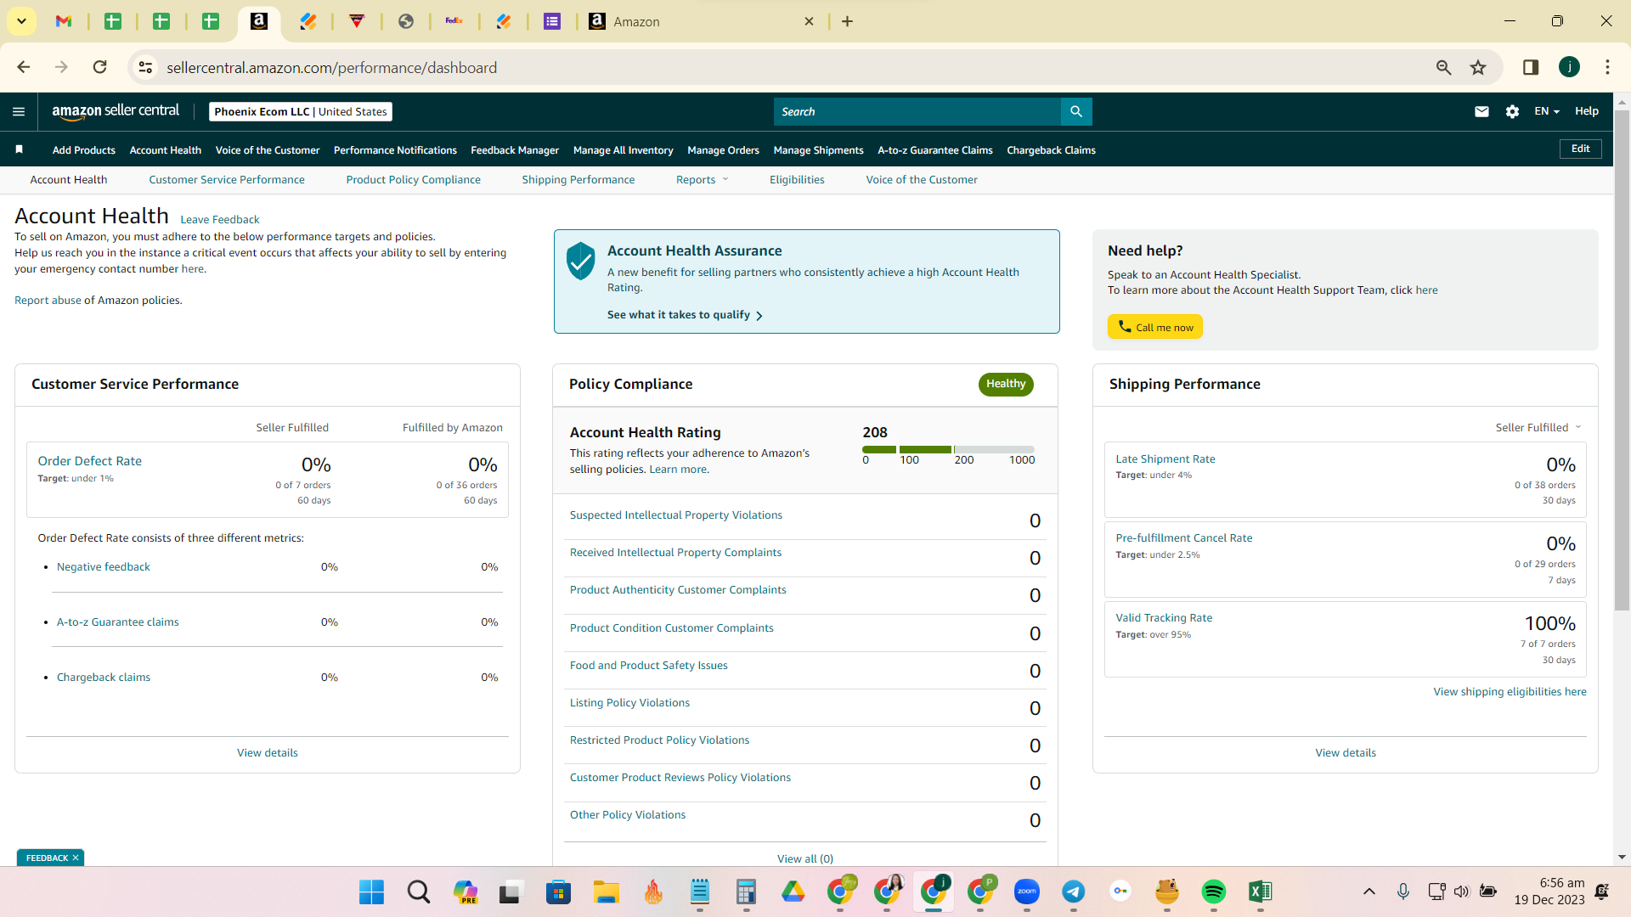The image size is (1631, 917).
Task: Go to Feedback Manager
Action: tap(515, 149)
